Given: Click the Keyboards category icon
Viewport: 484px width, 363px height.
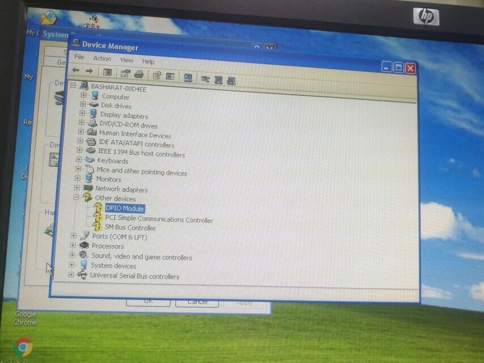Looking at the screenshot, I should coord(90,159).
